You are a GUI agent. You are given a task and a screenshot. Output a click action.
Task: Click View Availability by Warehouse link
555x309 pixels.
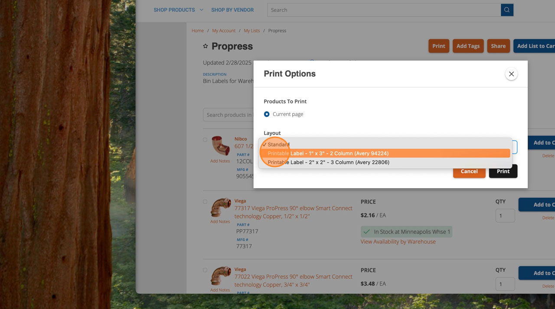point(398,241)
